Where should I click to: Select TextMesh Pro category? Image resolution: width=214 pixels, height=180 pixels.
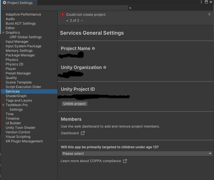coord(17,105)
